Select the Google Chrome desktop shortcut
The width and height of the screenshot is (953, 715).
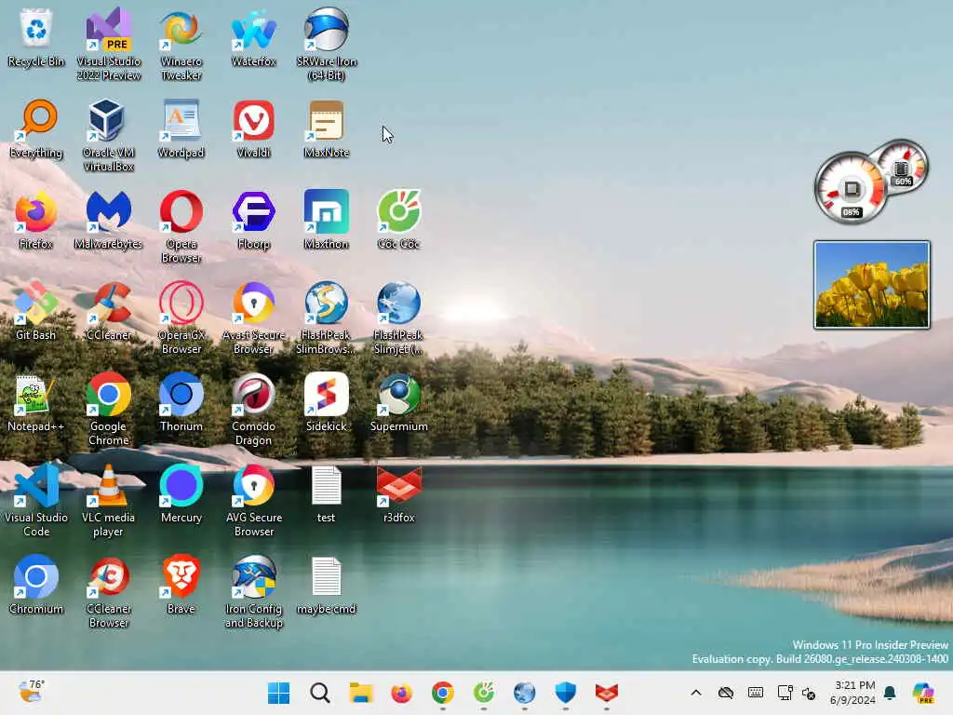tap(108, 410)
